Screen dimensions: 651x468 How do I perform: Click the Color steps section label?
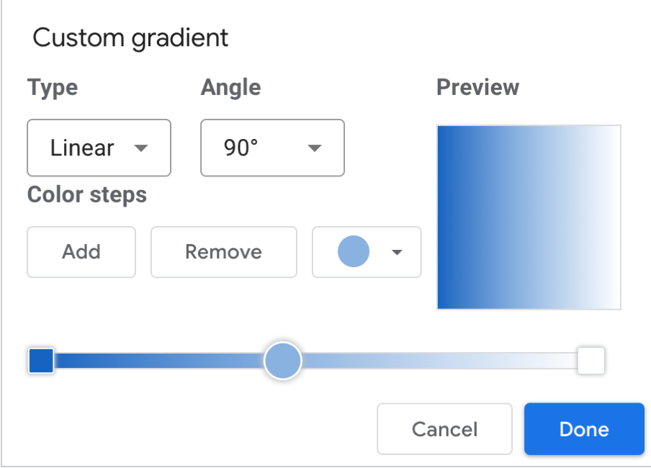click(x=86, y=194)
